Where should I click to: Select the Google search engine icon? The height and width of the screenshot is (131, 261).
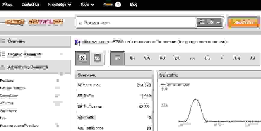(82, 58)
